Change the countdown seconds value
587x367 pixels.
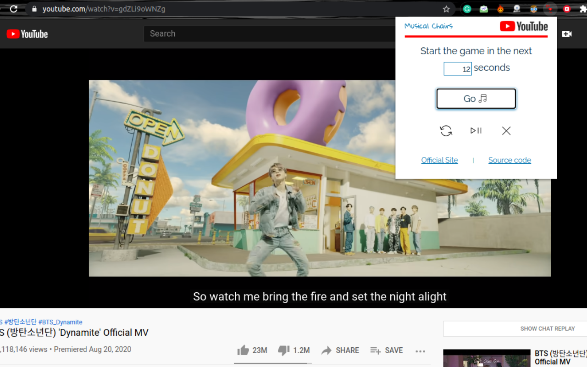coord(457,68)
